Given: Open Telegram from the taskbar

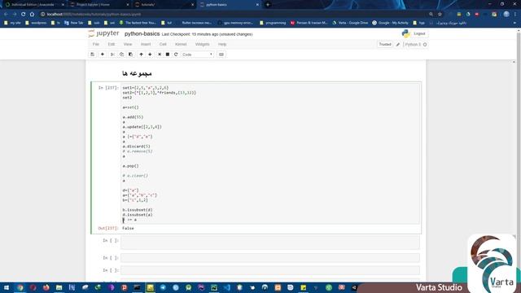Looking at the screenshot, I should [163, 287].
